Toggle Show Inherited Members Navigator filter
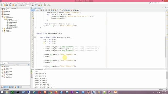 click(x=2, y=87)
